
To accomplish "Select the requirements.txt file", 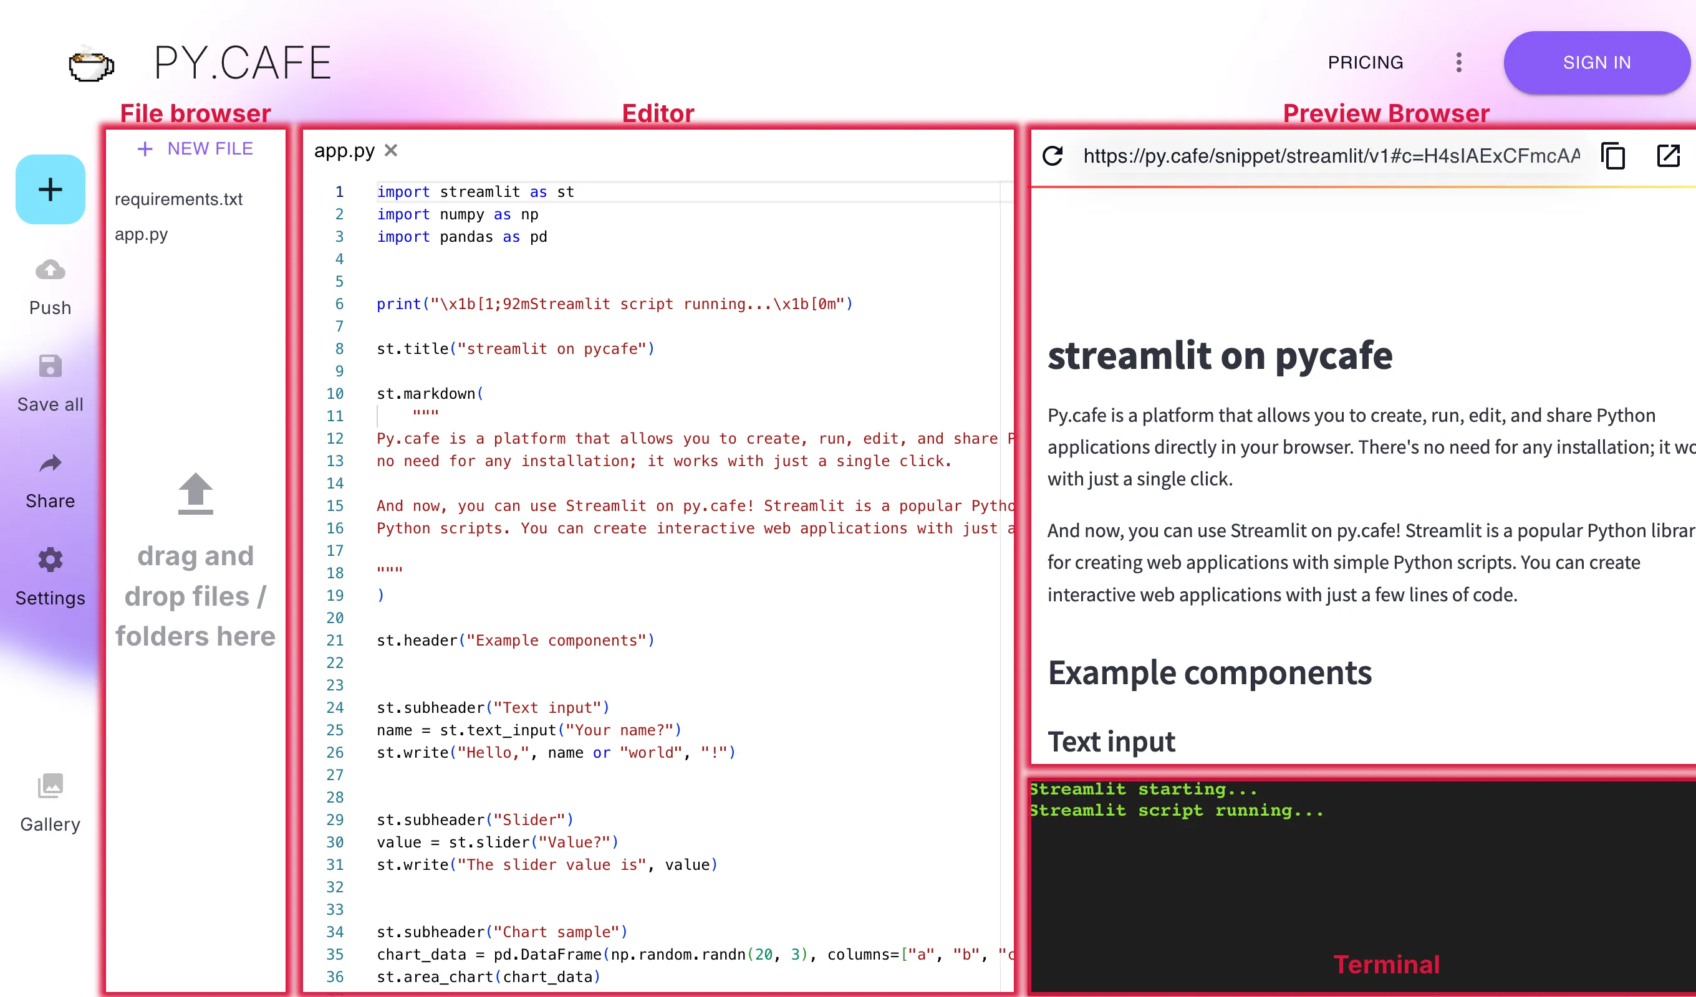I will point(181,198).
